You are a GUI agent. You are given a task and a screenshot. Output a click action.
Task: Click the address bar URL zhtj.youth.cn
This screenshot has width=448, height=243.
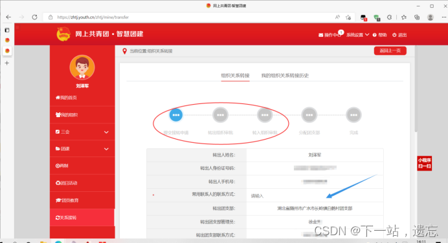click(93, 17)
